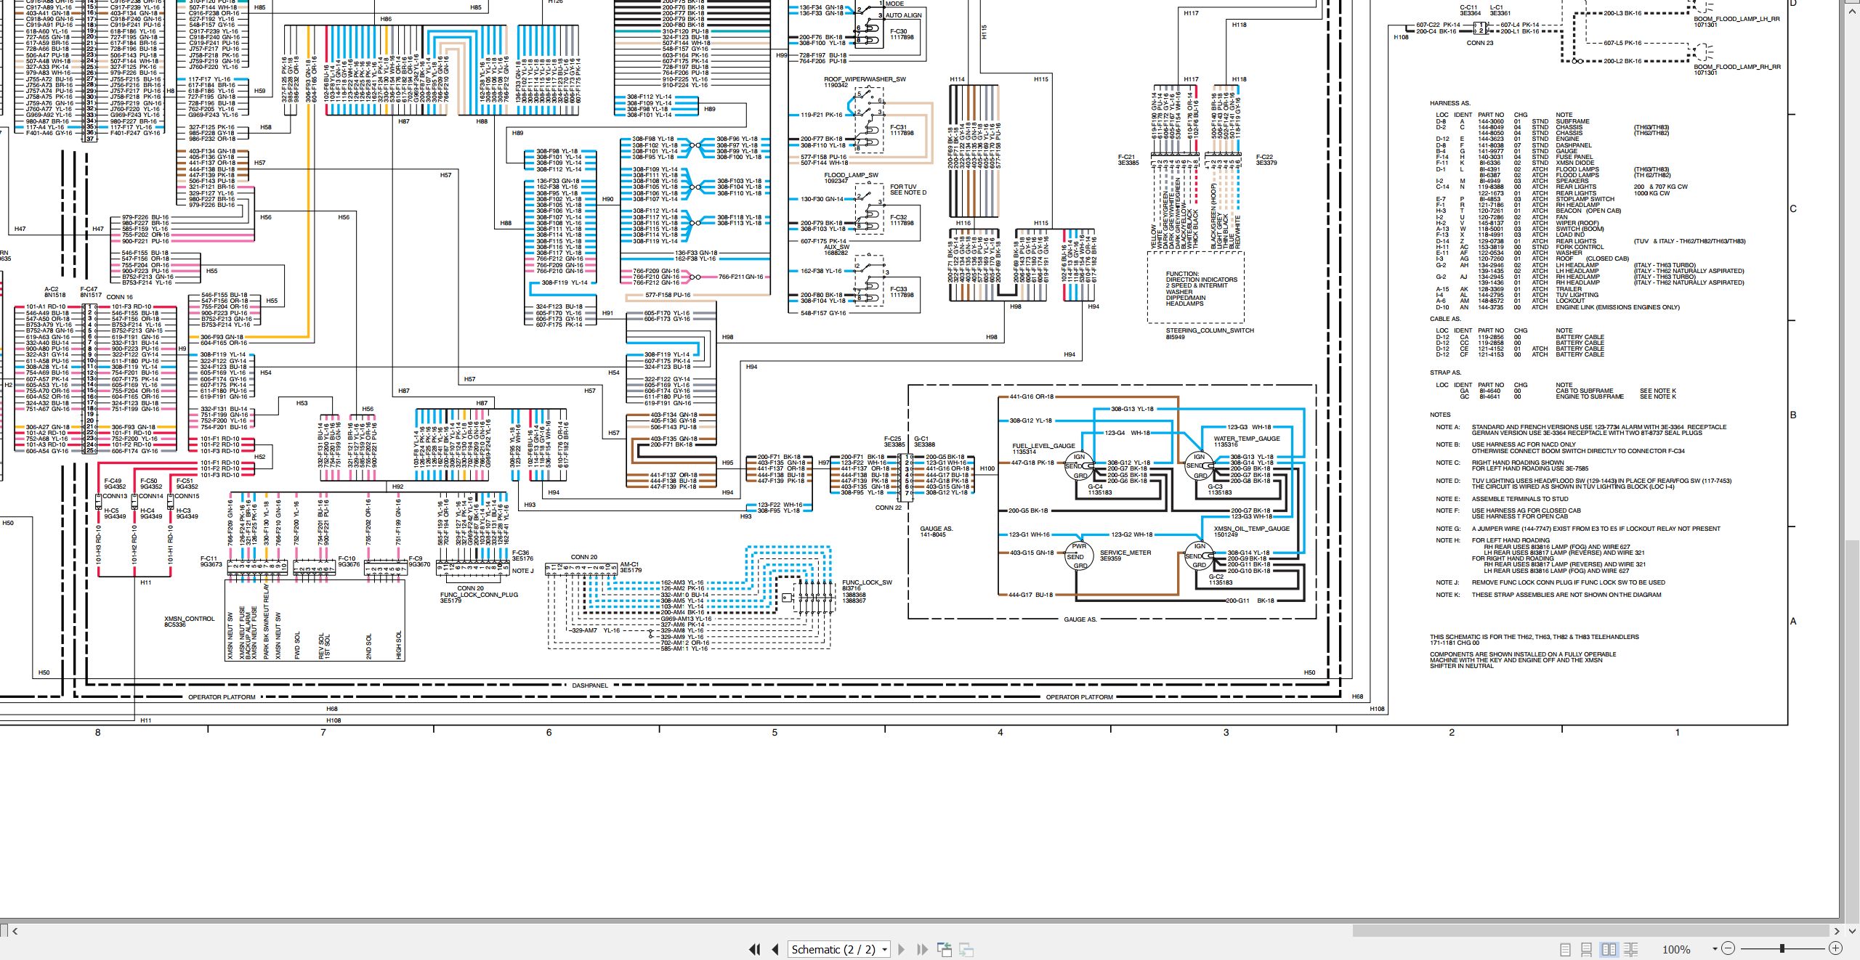Screen dimensions: 1860x960
Task: Click the FUEL_LEVEL_GAUGE label
Action: pos(1043,446)
